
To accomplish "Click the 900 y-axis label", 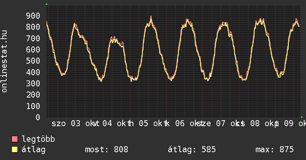I will [x=33, y=16].
